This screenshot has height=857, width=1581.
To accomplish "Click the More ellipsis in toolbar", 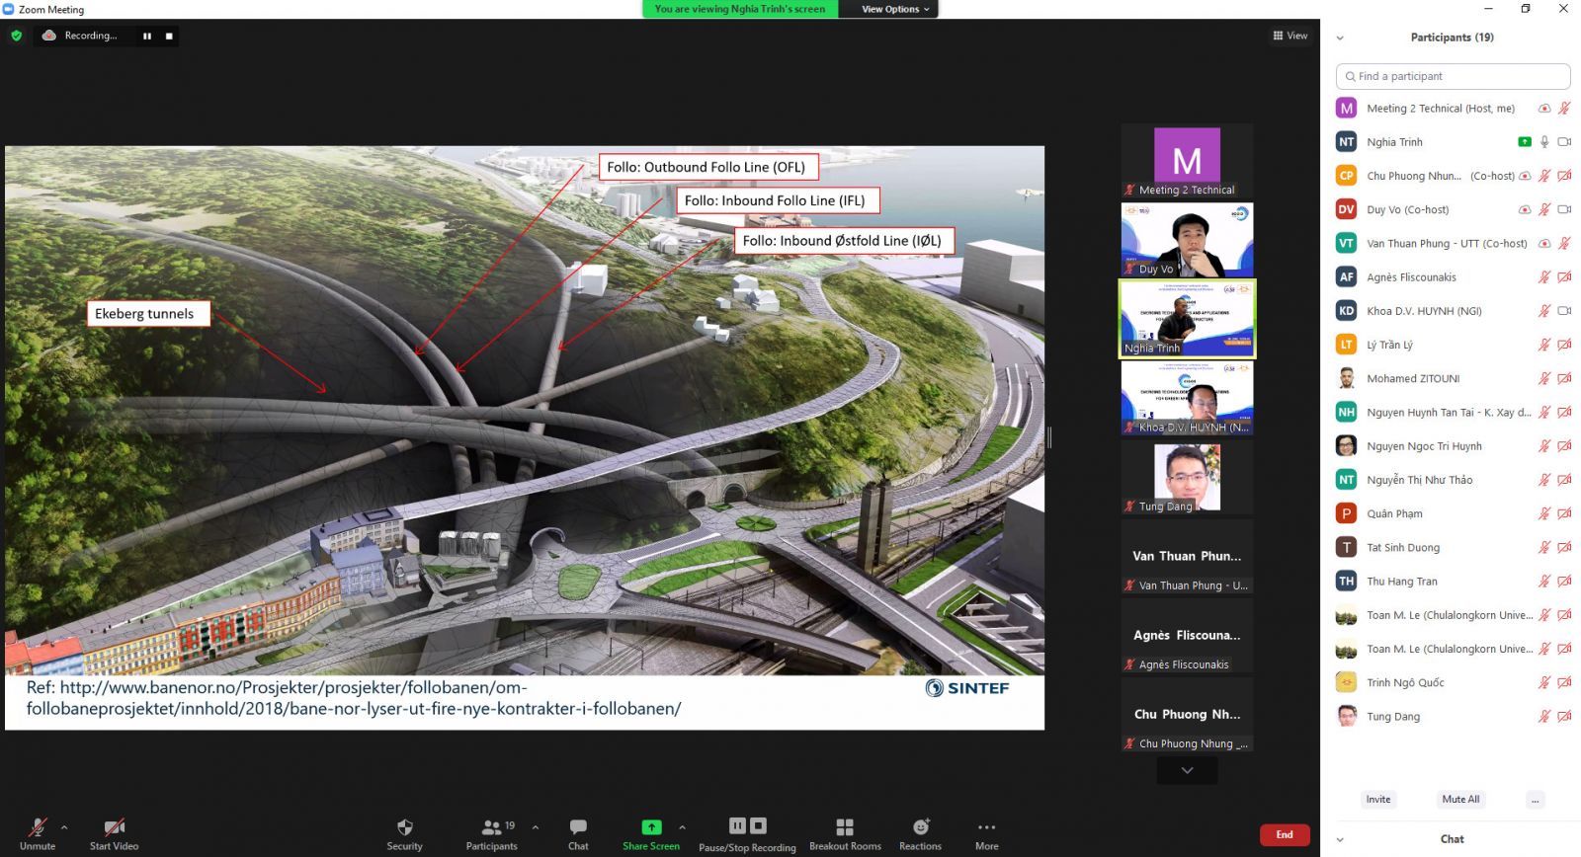I will pyautogui.click(x=986, y=827).
